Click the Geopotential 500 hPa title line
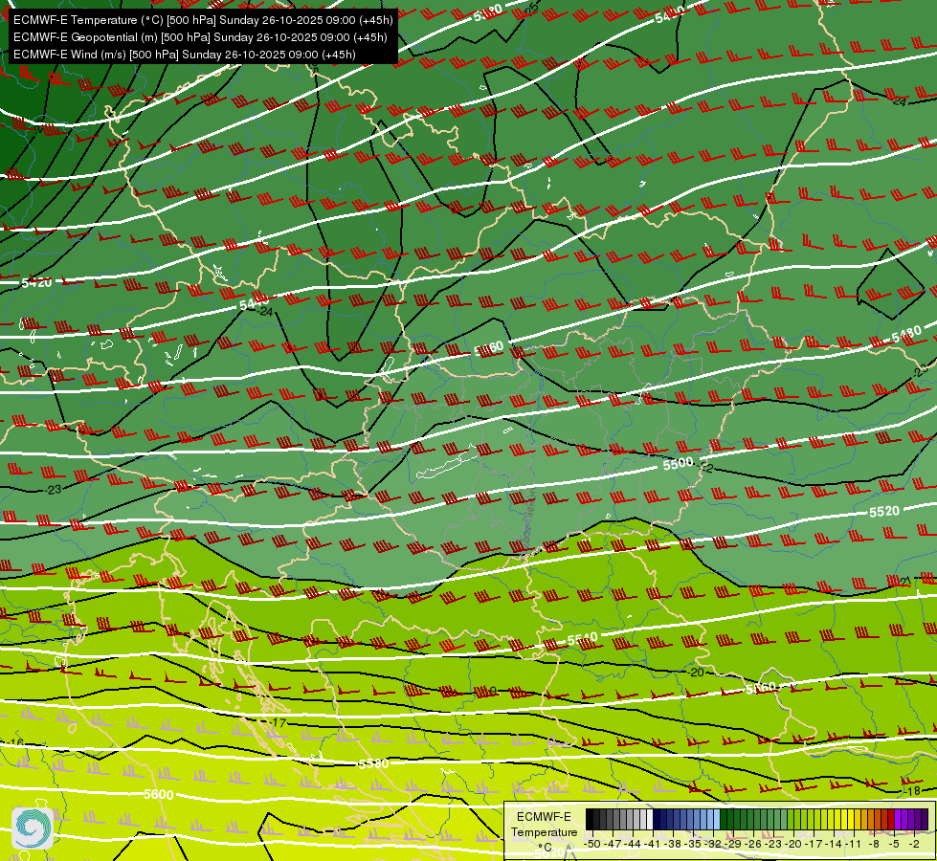 tap(200, 37)
